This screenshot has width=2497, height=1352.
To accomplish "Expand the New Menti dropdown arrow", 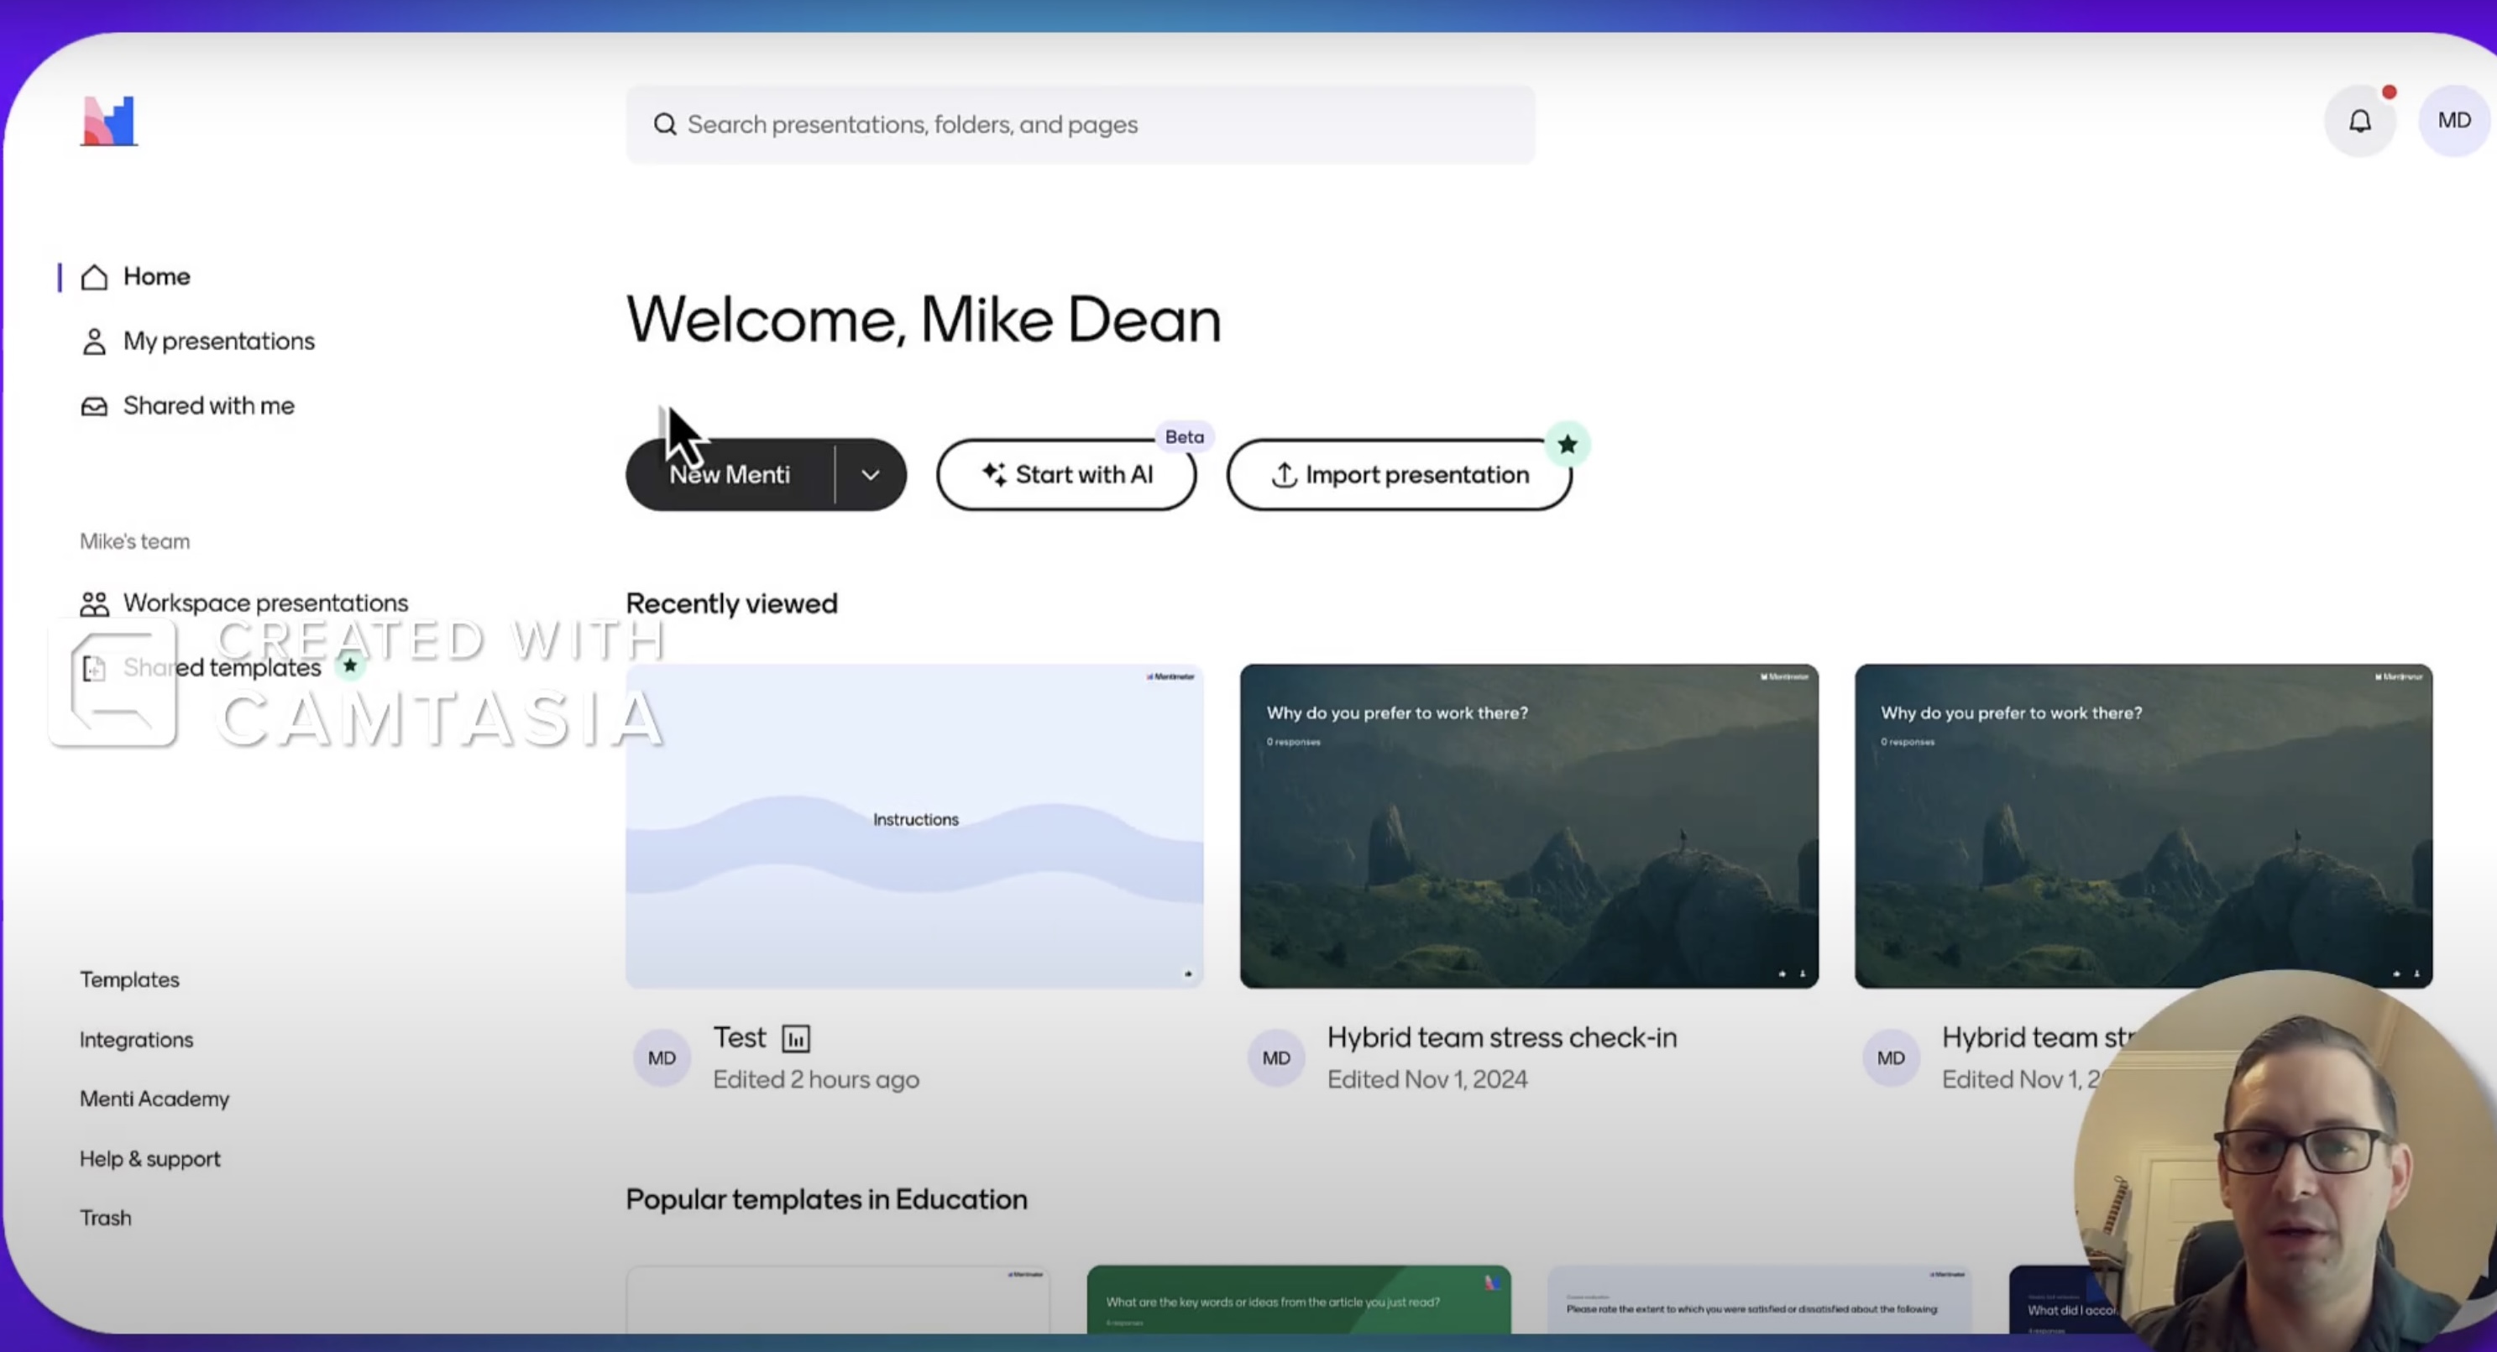I will coord(871,475).
